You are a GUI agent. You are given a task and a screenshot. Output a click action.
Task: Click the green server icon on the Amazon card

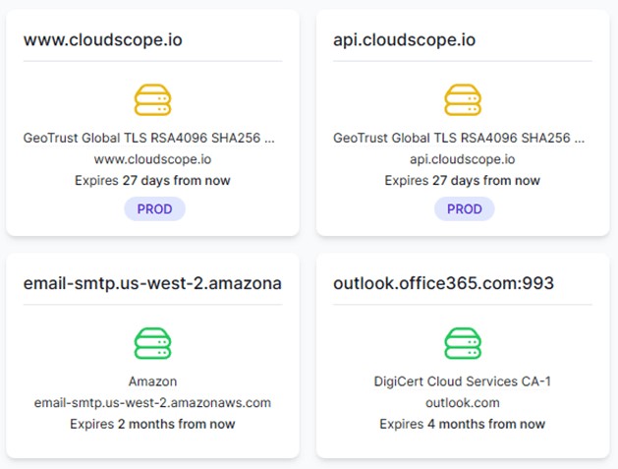[x=152, y=343]
